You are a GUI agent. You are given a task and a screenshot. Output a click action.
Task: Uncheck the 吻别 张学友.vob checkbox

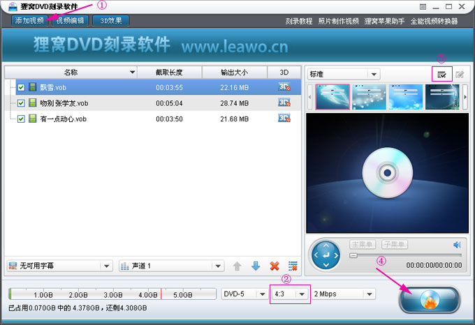(x=21, y=103)
